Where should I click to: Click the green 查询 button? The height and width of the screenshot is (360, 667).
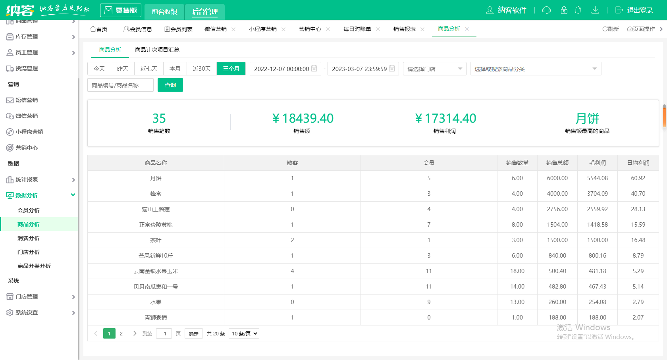pos(170,85)
